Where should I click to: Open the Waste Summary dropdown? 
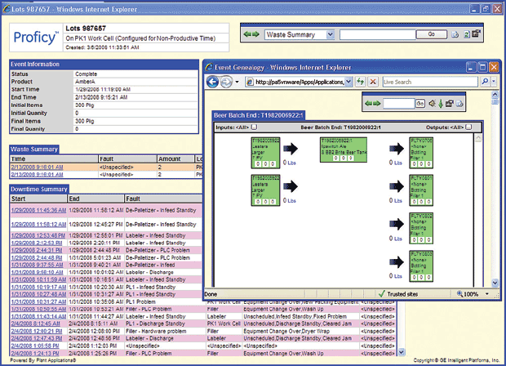coord(331,34)
